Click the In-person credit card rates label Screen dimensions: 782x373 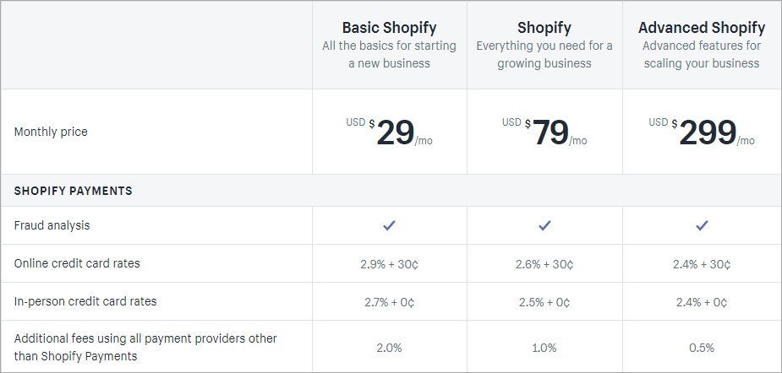85,301
